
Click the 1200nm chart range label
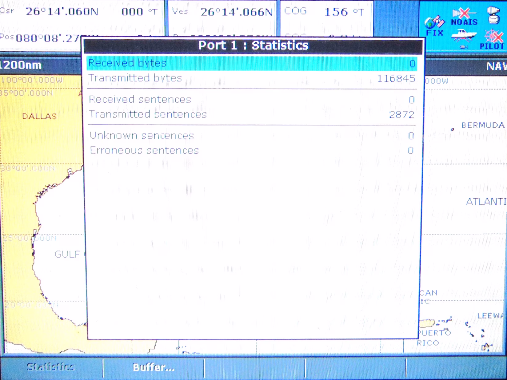[x=21, y=65]
